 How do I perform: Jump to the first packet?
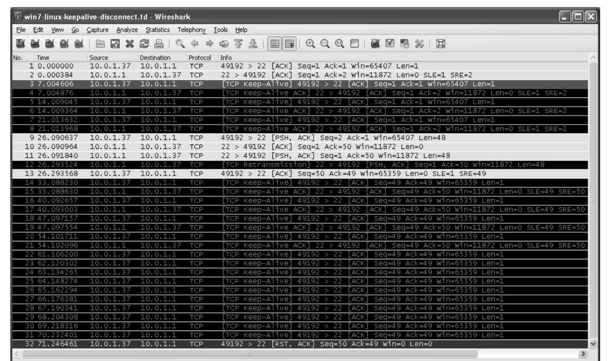[238, 44]
